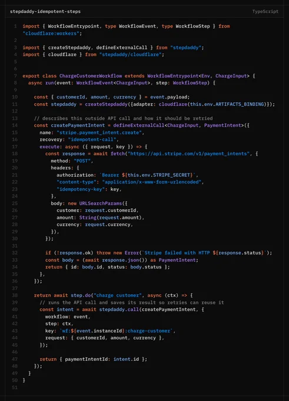Select the STRIPE_SECRET identifier
Viewport: 289px width, 401px height.
click(x=171, y=175)
